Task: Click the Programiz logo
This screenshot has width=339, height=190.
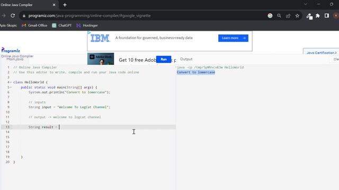Action: tap(11, 50)
